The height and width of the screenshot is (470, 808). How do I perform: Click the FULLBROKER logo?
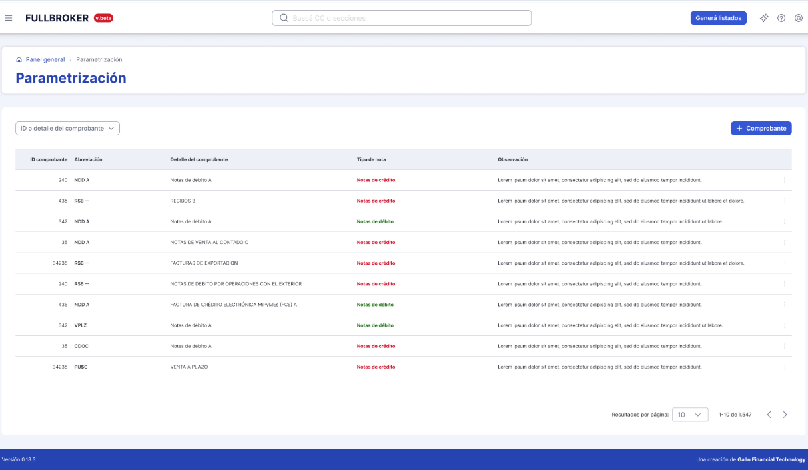pyautogui.click(x=57, y=18)
